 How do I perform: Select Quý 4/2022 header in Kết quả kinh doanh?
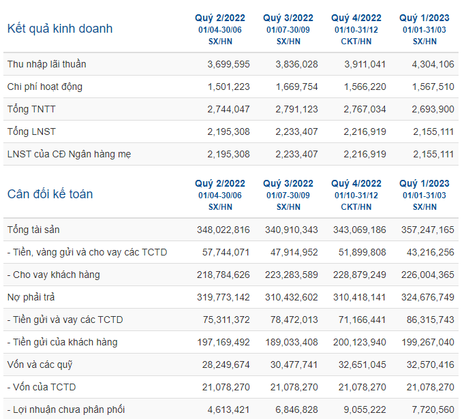pos(356,18)
